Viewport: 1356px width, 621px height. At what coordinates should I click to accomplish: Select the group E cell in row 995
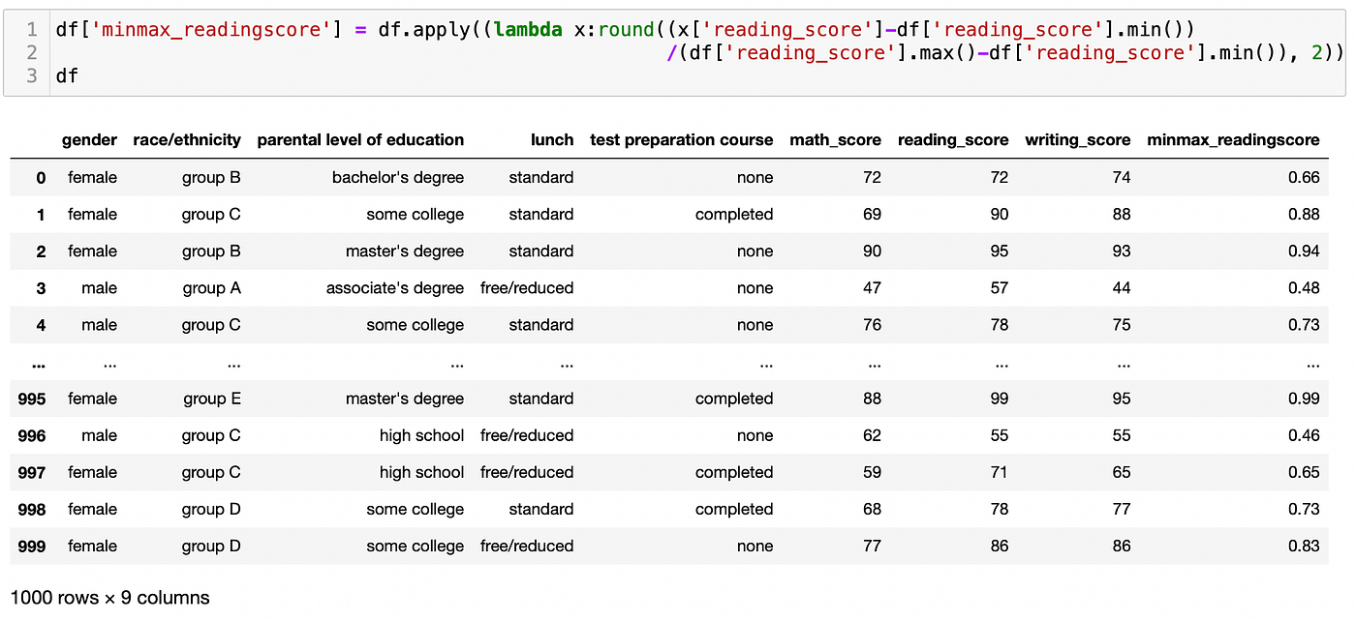211,399
